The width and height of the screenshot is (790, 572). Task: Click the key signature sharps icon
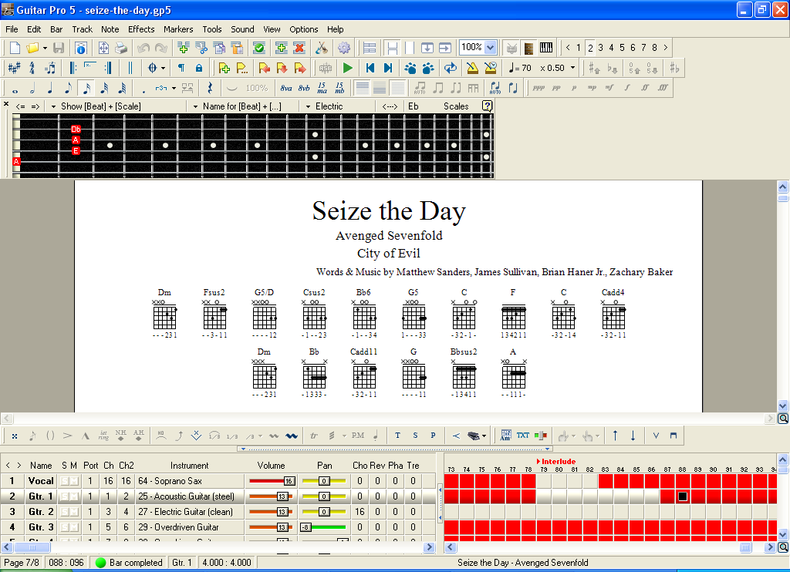(x=14, y=68)
